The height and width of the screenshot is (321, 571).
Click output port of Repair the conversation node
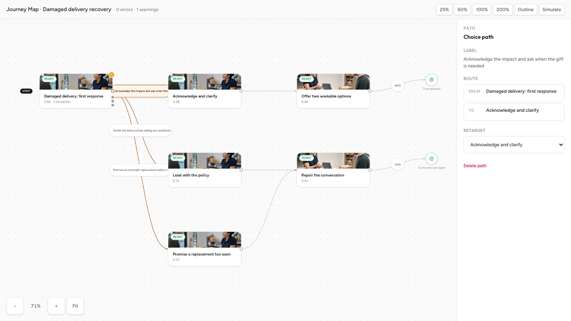pos(370,170)
